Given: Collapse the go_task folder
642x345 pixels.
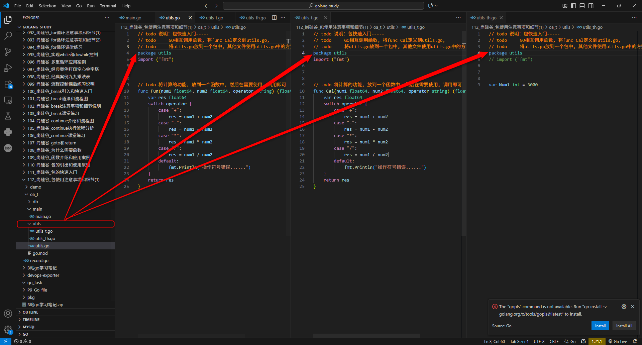Looking at the screenshot, I should 66,282.
